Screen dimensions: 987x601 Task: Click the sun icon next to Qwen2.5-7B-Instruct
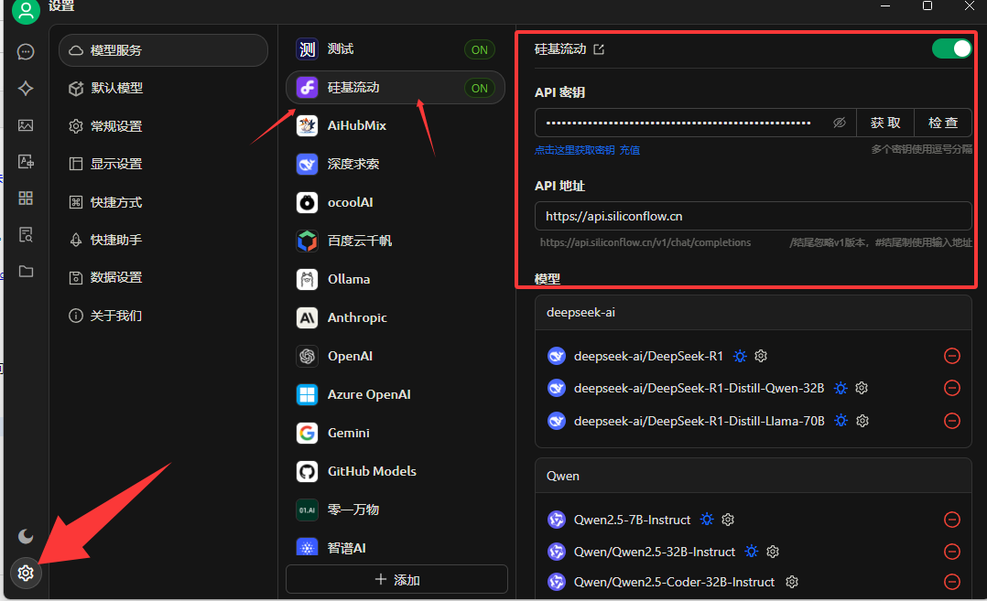pyautogui.click(x=708, y=520)
